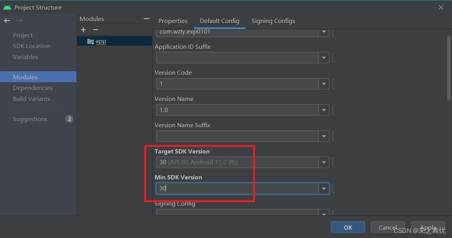Expand the Application ID Suffix dropdown
Screen dimensions: 452x238
pos(324,58)
